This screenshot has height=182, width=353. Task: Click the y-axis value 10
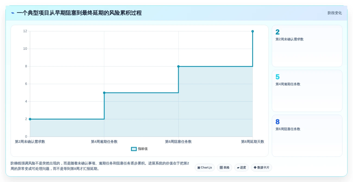pos(25,49)
